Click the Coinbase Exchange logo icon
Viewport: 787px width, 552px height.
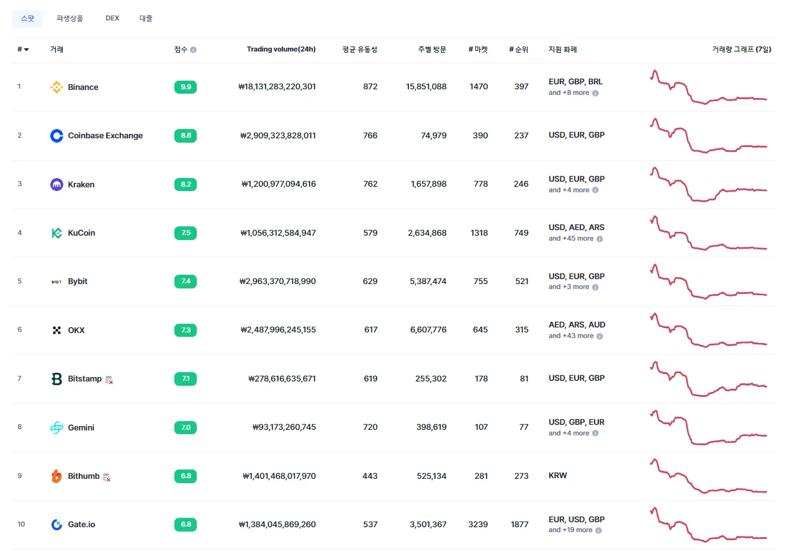[56, 136]
